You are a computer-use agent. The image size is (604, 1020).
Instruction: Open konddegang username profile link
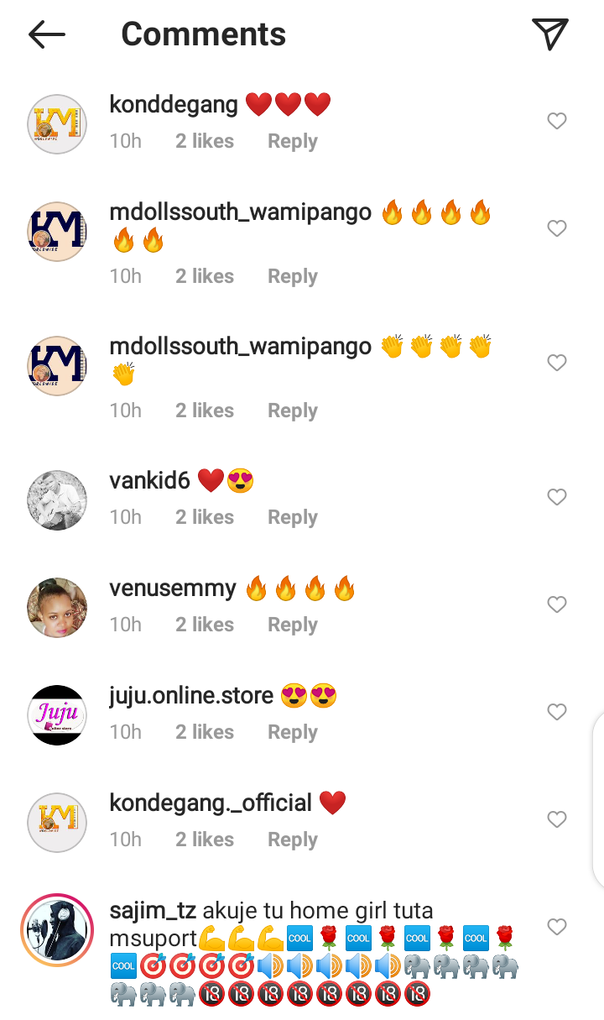174,105
